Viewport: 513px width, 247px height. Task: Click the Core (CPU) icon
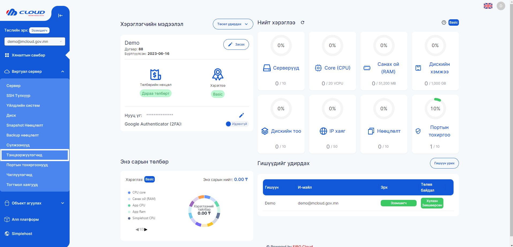pos(318,68)
